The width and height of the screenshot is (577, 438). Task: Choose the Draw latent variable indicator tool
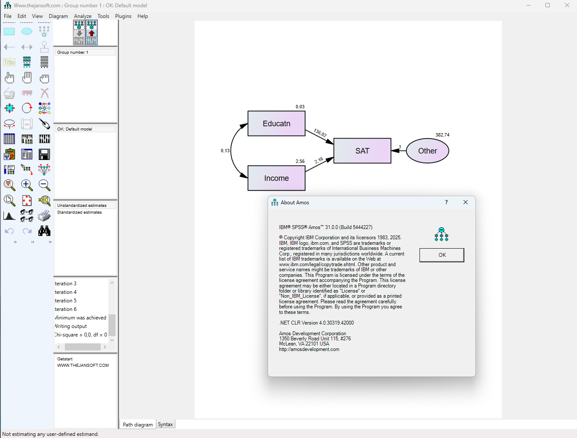[x=44, y=32]
